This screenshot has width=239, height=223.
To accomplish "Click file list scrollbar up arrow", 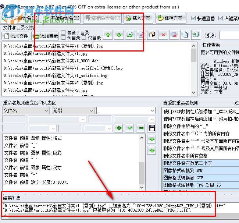I will [x=193, y=46].
